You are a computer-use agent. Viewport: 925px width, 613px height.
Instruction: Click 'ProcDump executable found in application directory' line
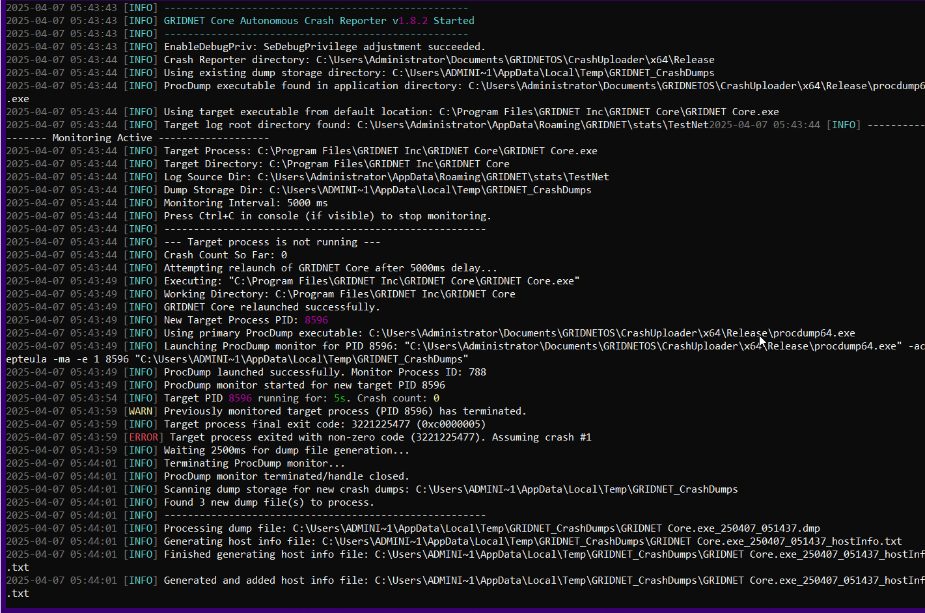point(544,86)
